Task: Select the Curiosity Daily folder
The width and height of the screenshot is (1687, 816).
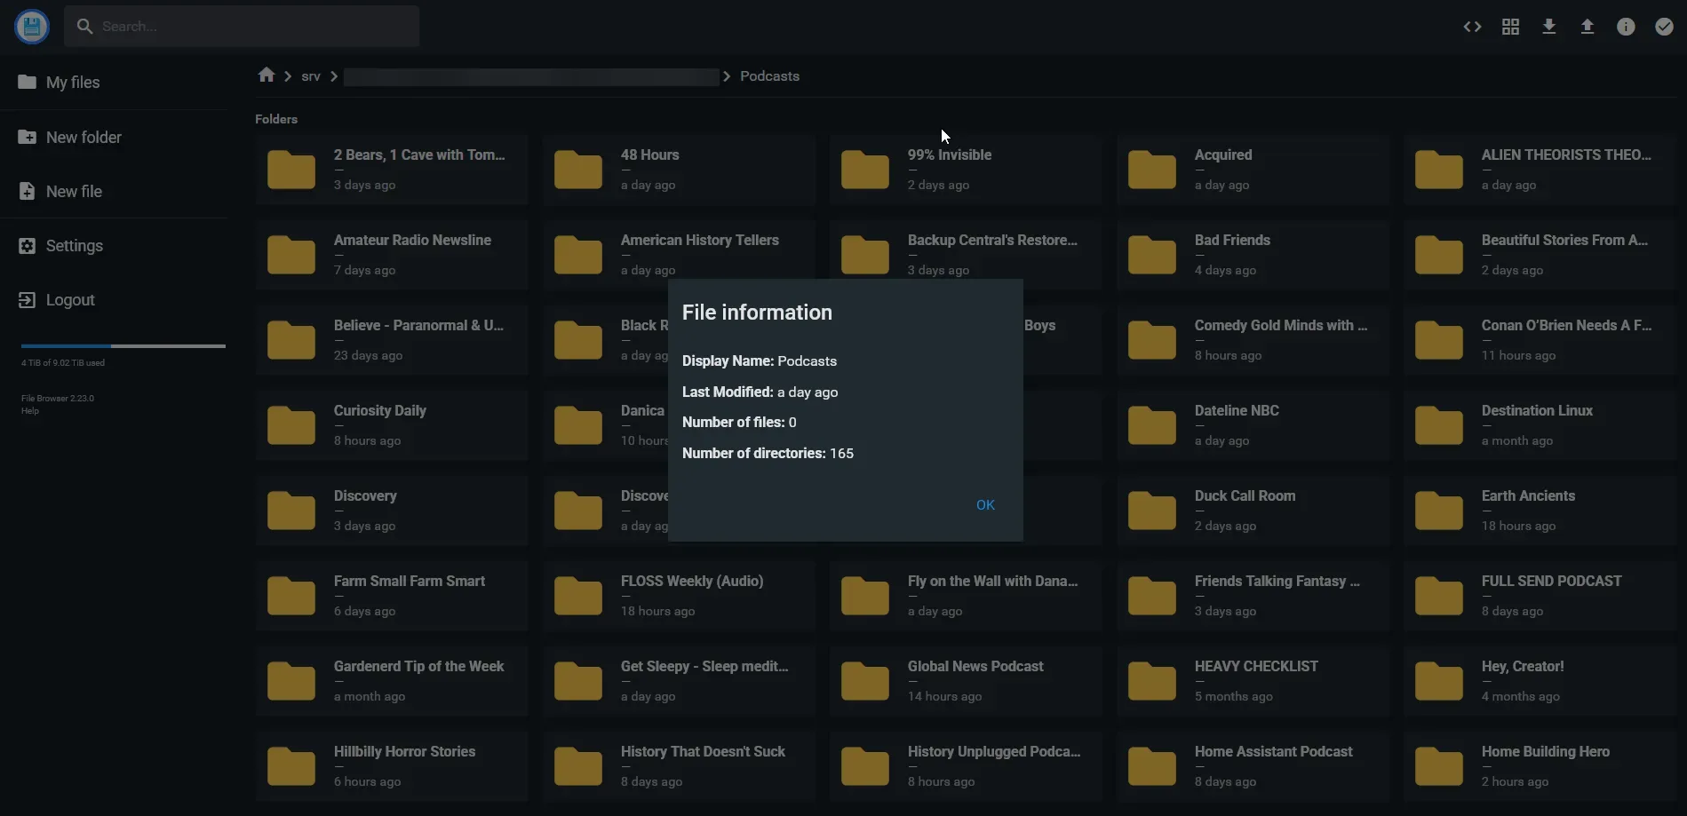Action: tap(392, 425)
